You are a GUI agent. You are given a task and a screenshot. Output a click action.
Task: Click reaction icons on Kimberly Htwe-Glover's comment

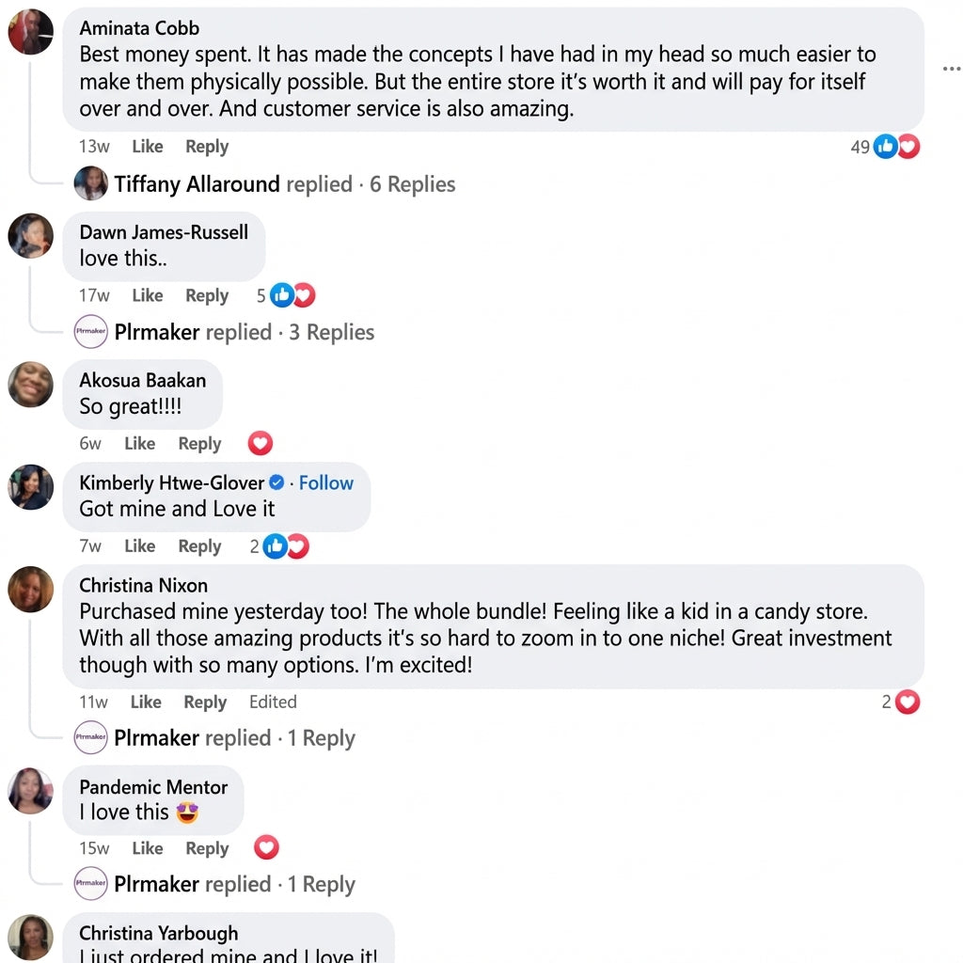(285, 545)
